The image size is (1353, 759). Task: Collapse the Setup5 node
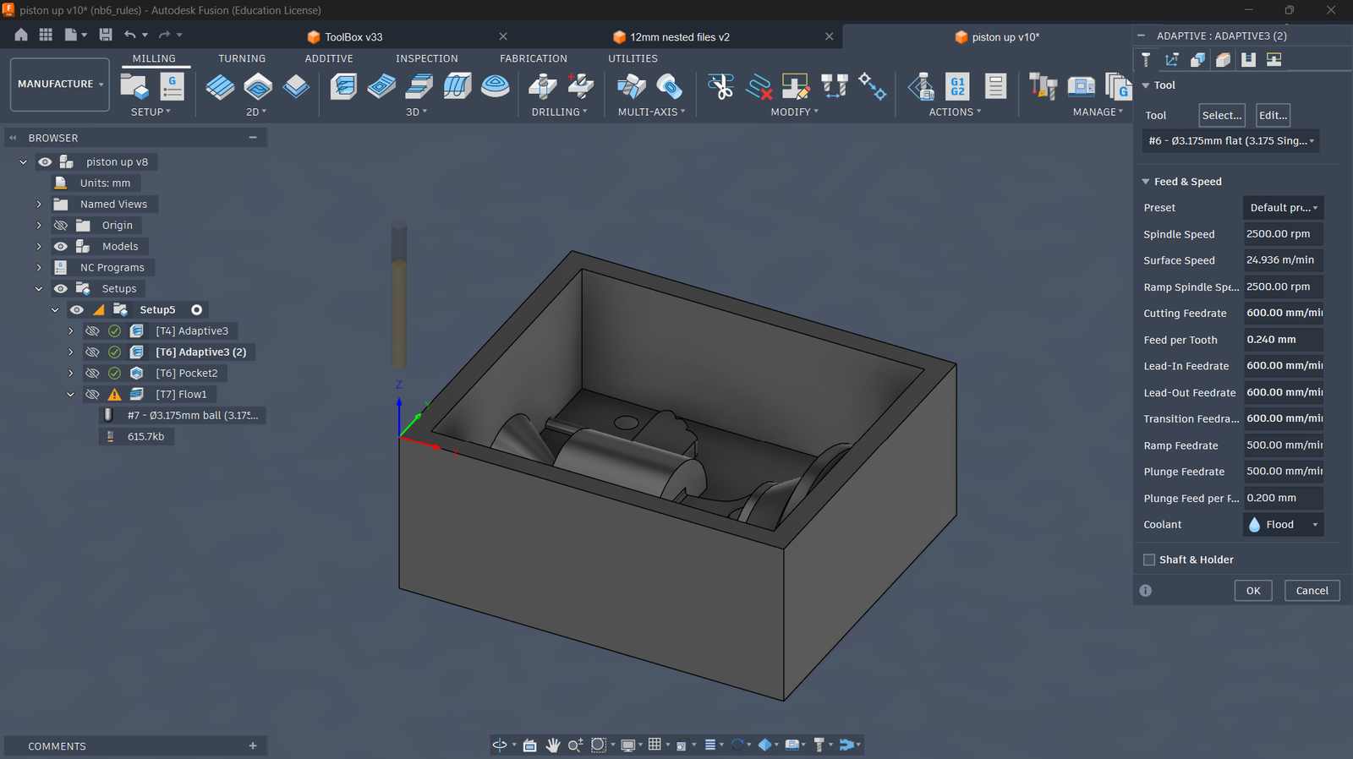click(55, 309)
